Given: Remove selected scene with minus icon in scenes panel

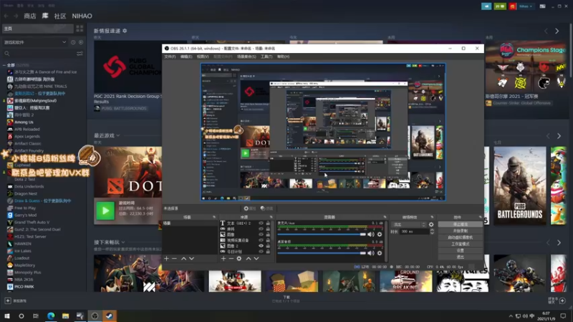Looking at the screenshot, I should tap(174, 258).
